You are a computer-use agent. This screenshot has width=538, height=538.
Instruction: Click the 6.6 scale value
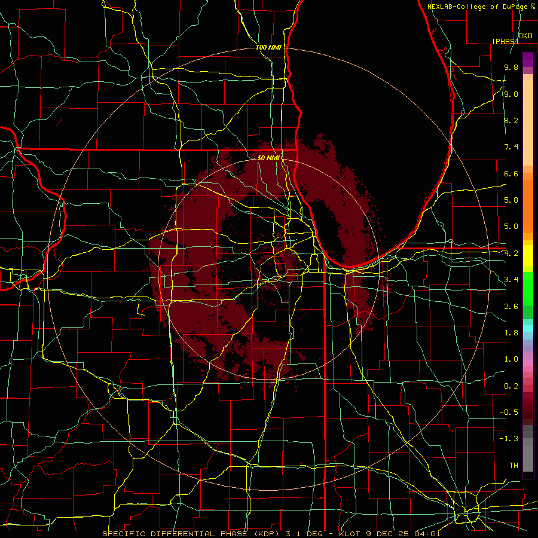[511, 173]
